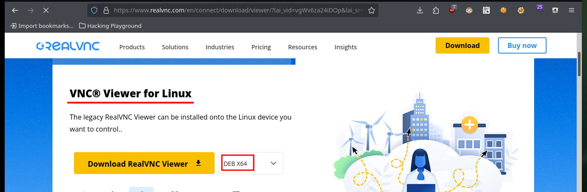Screen dimensions: 587x192
Task: Bookmark this page with the star icon
Action: click(372, 10)
